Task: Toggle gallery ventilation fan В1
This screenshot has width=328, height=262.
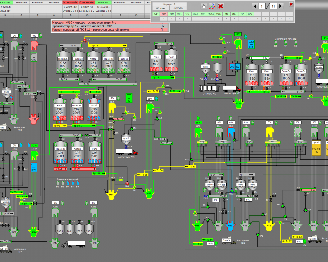Action: coord(276,43)
